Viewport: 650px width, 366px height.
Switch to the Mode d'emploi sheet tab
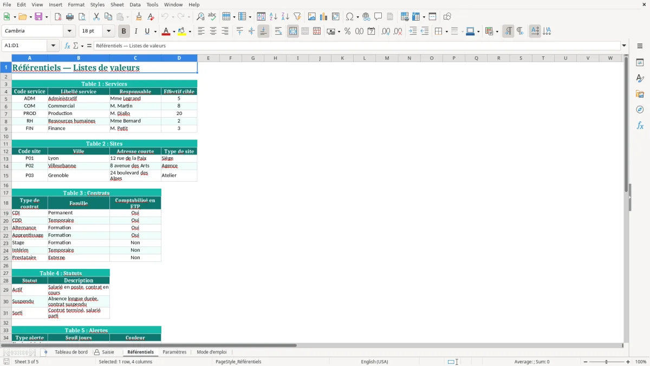point(212,352)
